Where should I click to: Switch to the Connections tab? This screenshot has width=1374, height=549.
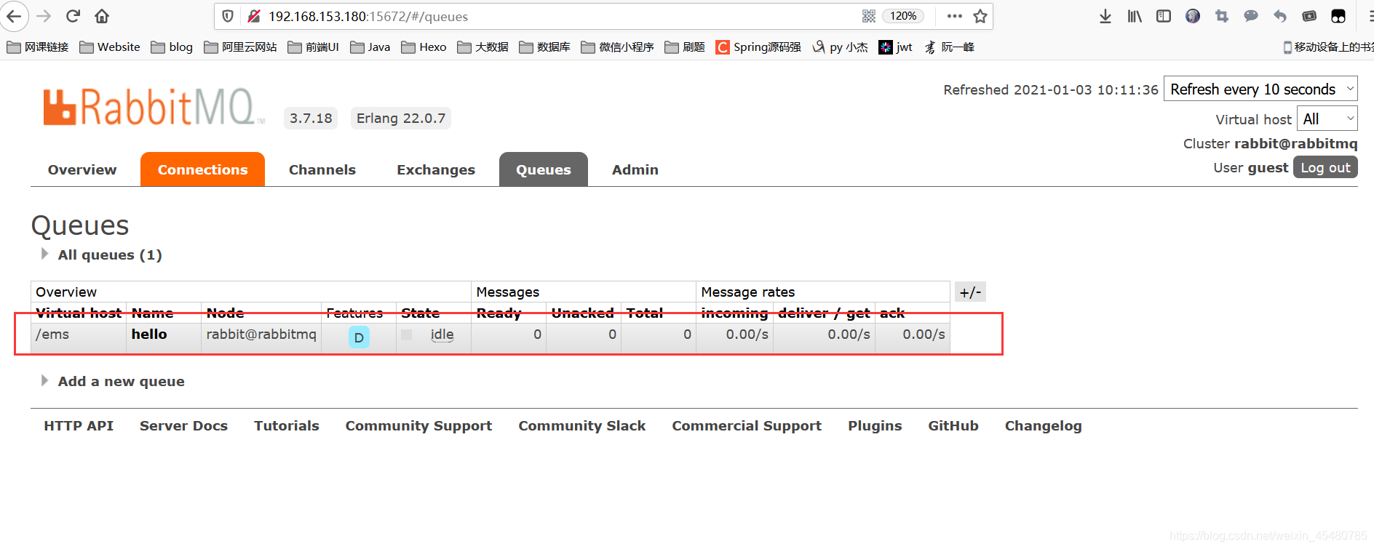point(202,169)
